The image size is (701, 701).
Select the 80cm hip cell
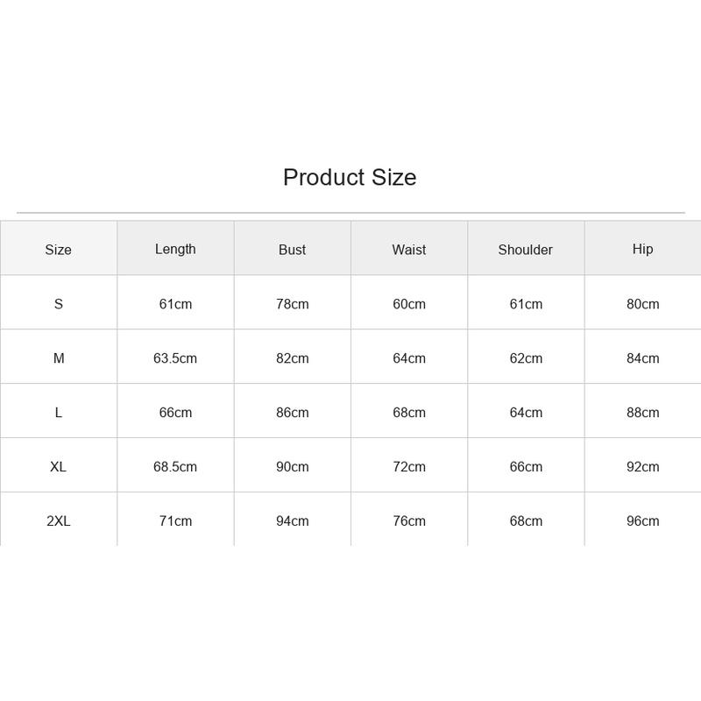point(643,304)
